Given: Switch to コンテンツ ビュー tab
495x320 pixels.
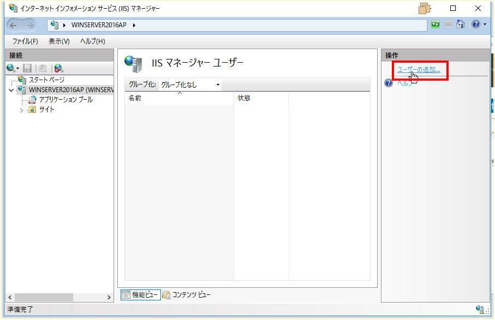Looking at the screenshot, I should tap(187, 295).
